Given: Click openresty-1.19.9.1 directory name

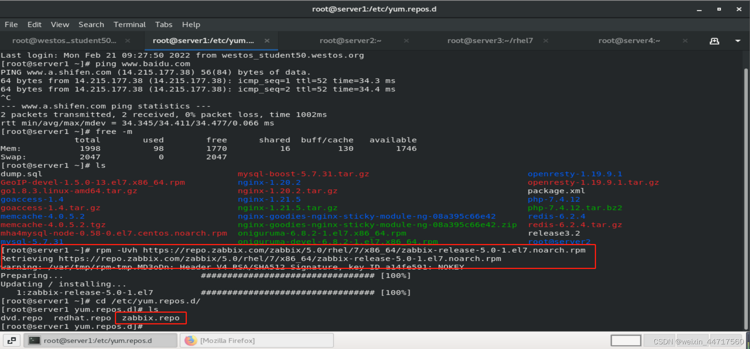Looking at the screenshot, I should coord(575,174).
